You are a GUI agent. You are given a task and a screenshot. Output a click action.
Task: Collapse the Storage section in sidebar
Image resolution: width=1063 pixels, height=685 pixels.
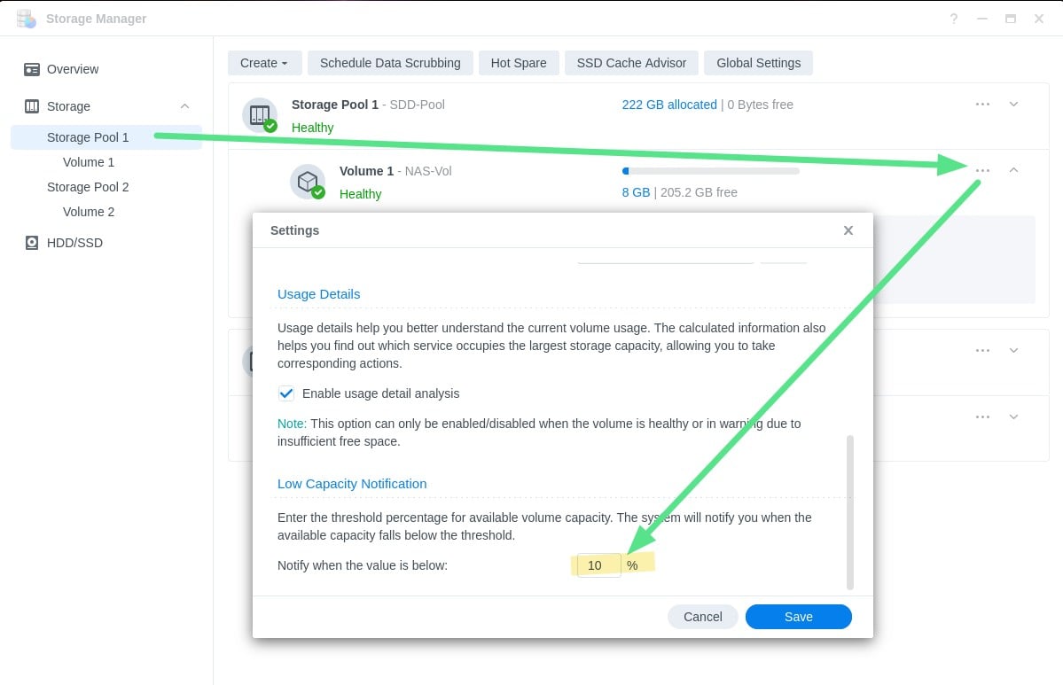click(184, 106)
